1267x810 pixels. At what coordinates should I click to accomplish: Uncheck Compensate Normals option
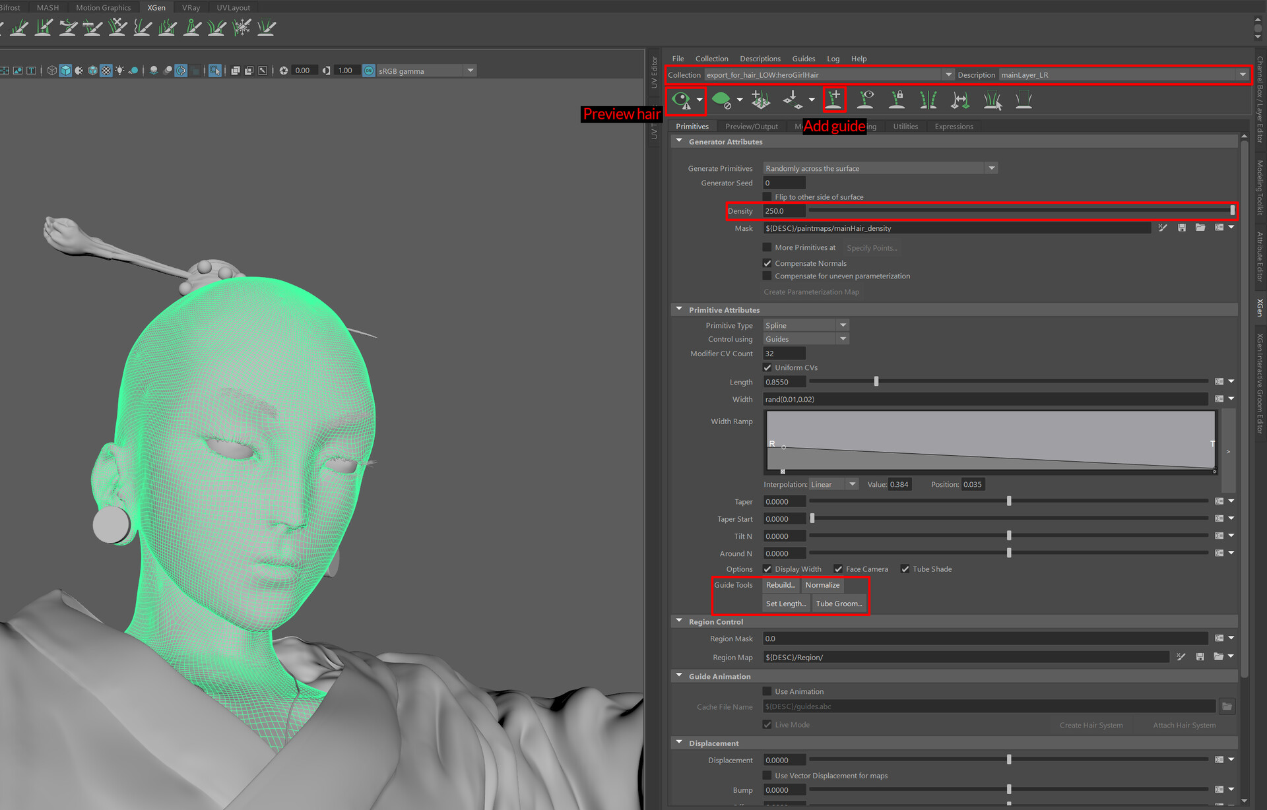coord(767,263)
